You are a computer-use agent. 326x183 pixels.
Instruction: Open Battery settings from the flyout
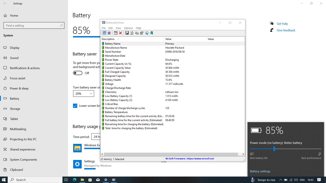[260, 171]
